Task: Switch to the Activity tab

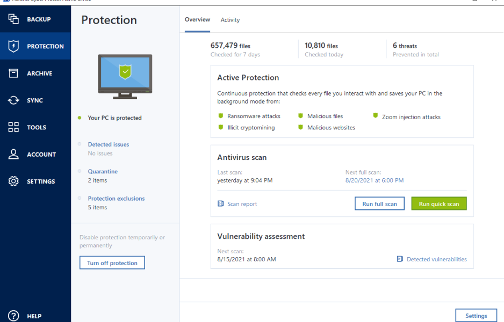Action: 230,20
